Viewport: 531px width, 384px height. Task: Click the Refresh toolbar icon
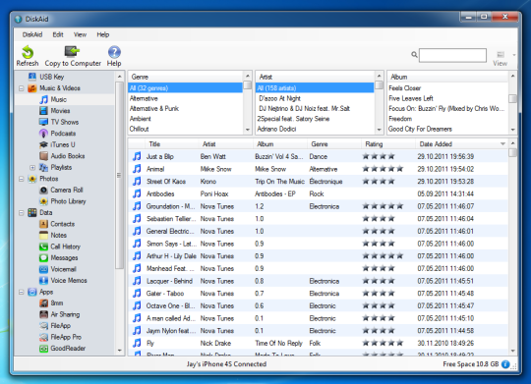coord(28,52)
